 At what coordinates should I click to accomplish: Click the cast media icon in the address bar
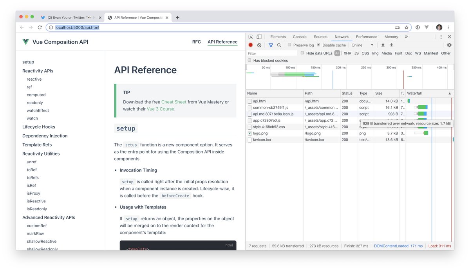(x=398, y=27)
